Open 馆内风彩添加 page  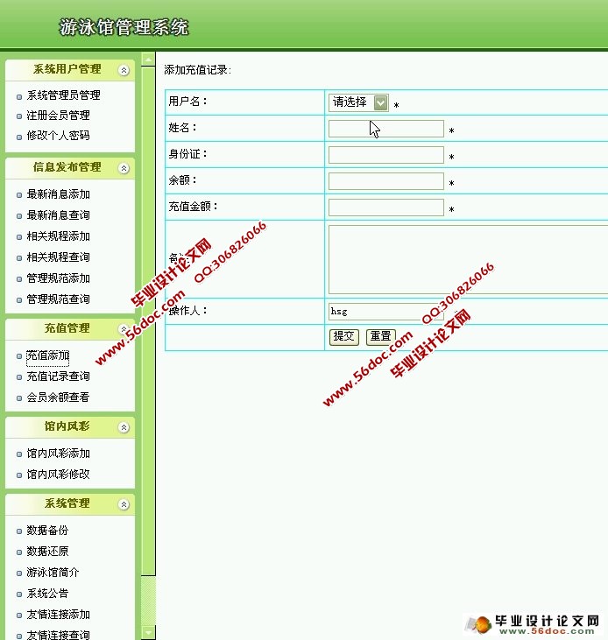tap(58, 454)
